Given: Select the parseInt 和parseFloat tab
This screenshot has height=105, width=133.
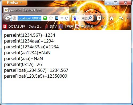Looking at the screenshot, I should click(36, 10).
